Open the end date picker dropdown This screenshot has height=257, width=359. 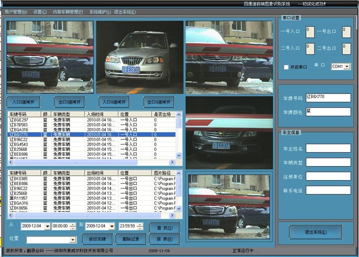click(112, 226)
